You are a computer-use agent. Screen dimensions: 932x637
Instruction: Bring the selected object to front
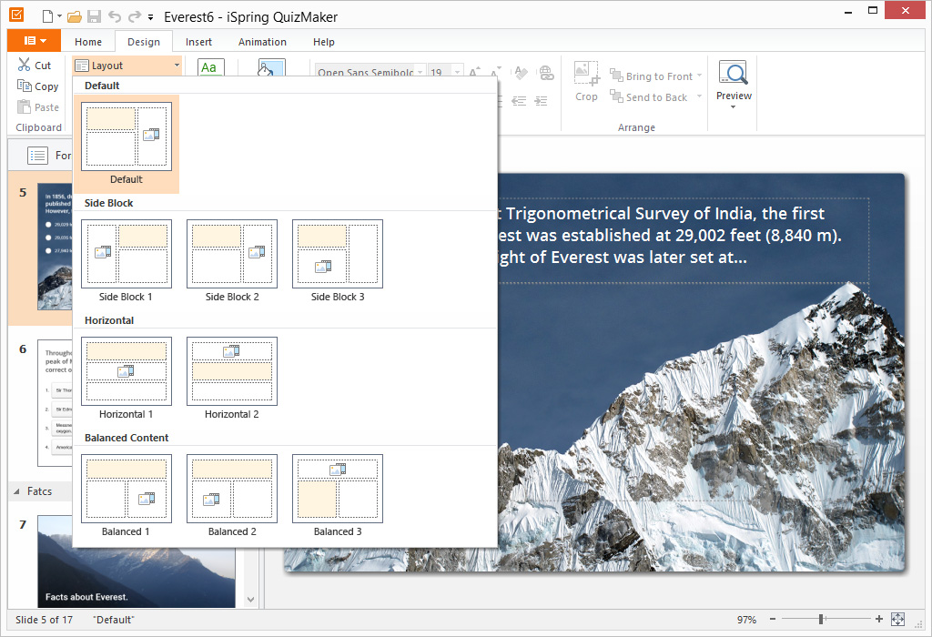click(651, 76)
